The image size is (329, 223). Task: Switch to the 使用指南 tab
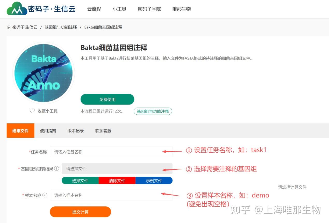coord(48,131)
